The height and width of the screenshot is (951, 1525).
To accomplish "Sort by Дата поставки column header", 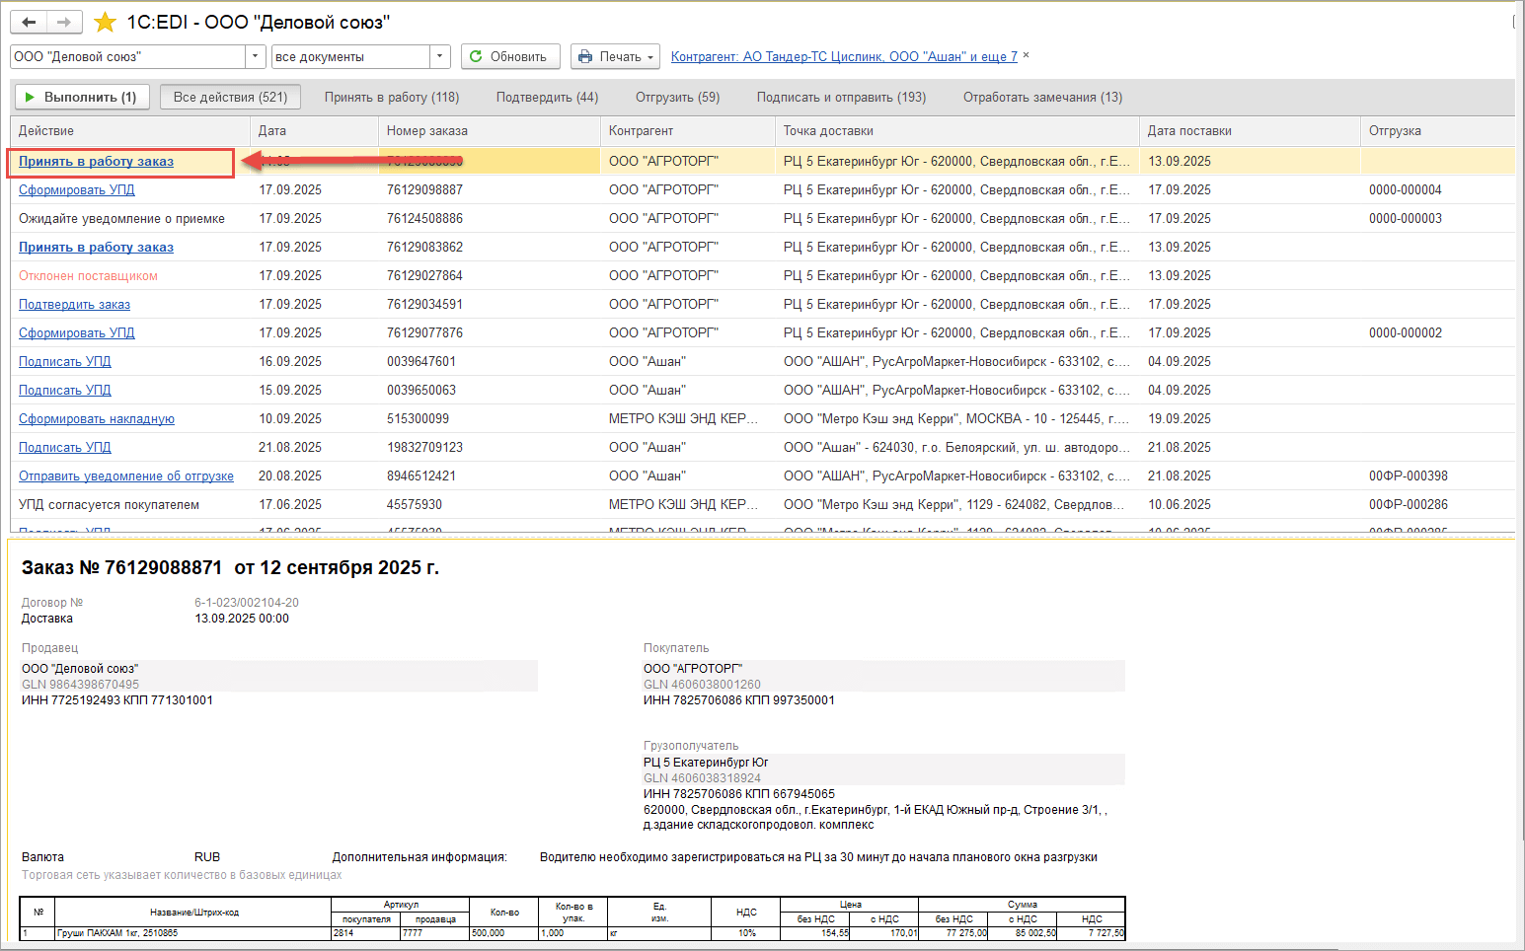I will pyautogui.click(x=1189, y=130).
